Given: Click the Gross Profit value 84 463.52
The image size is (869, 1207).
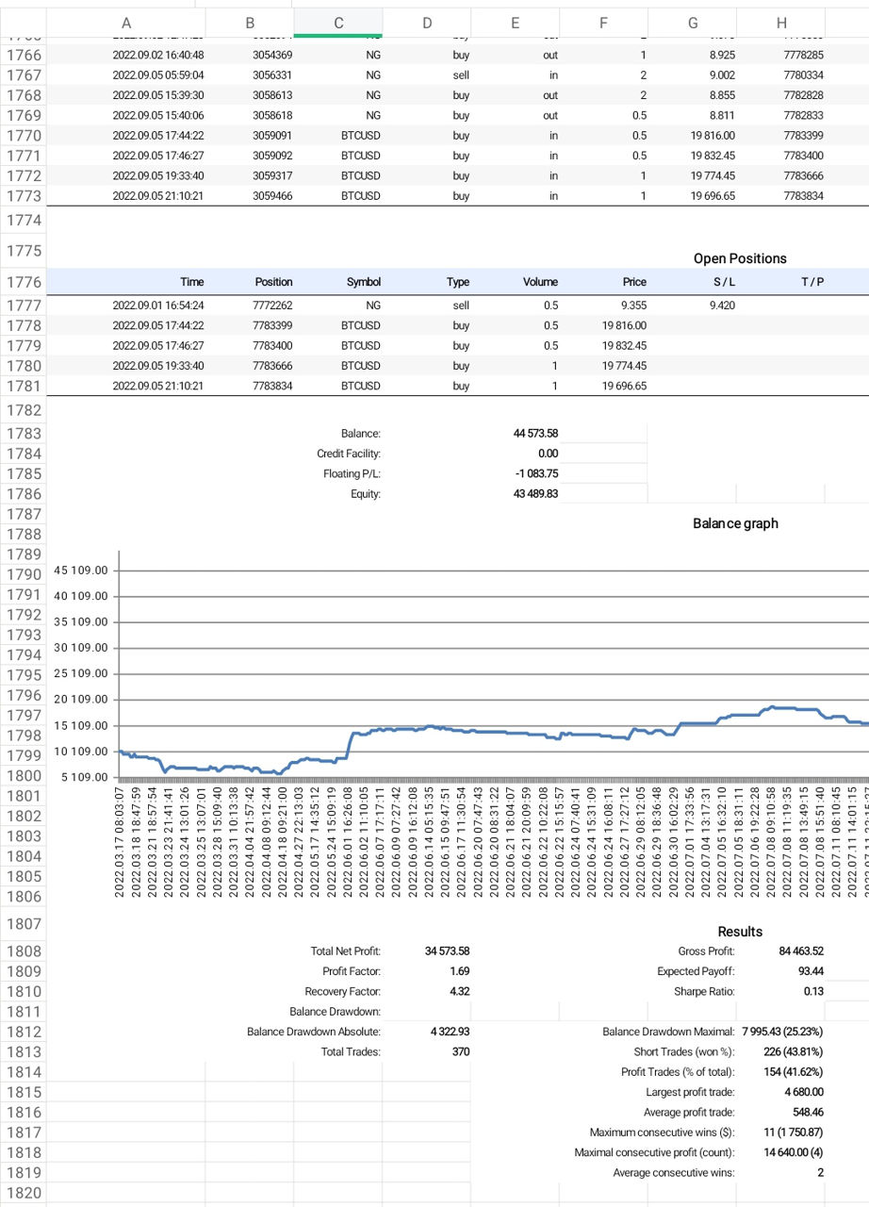Looking at the screenshot, I should pos(800,951).
